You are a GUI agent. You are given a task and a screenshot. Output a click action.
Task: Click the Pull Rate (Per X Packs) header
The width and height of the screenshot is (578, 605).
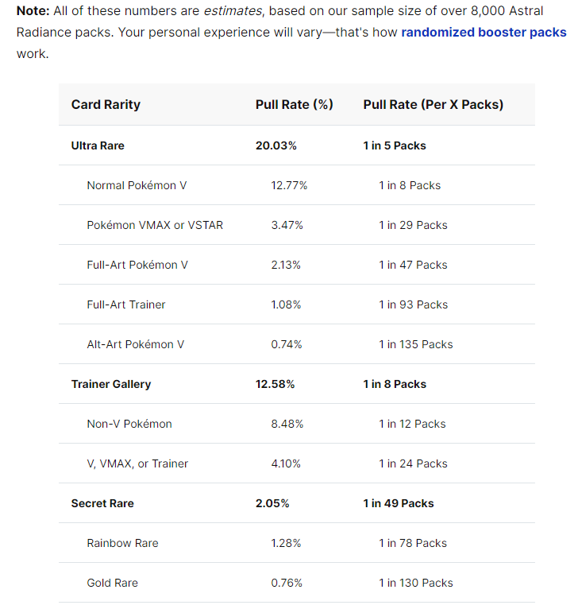[433, 105]
